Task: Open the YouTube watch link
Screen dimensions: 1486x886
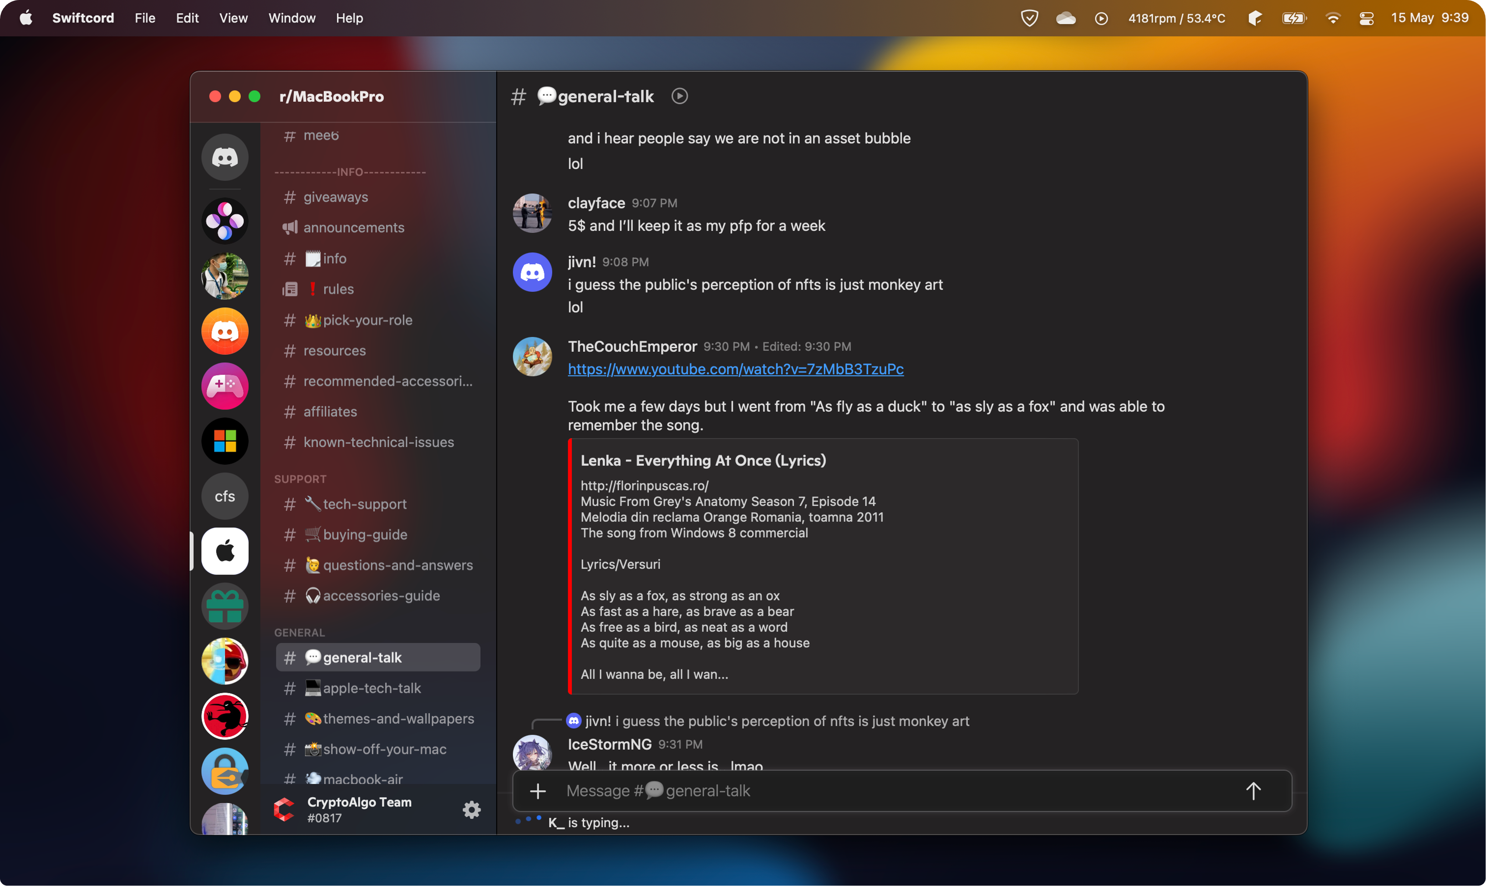Action: 735,369
